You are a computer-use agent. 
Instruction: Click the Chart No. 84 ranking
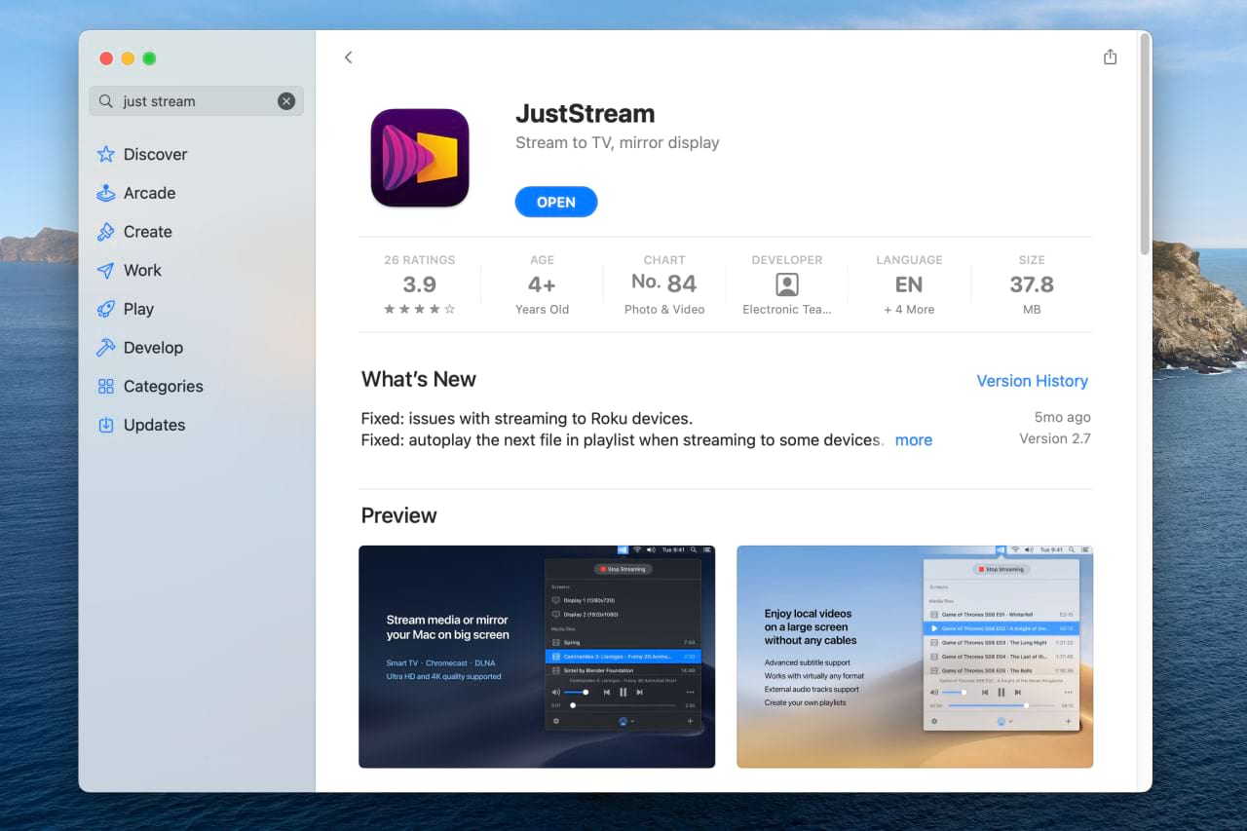664,283
